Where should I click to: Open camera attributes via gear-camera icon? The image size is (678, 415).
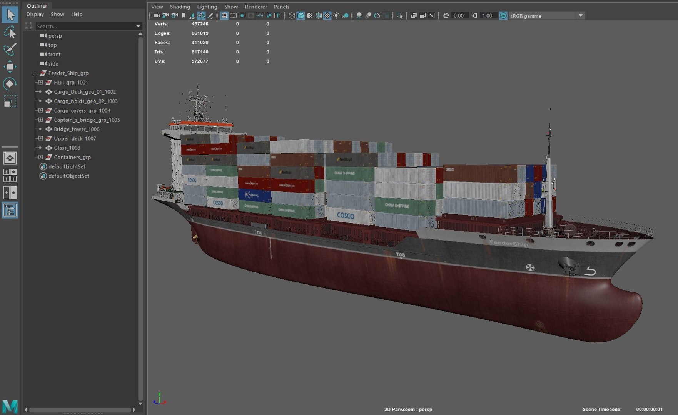coord(174,16)
